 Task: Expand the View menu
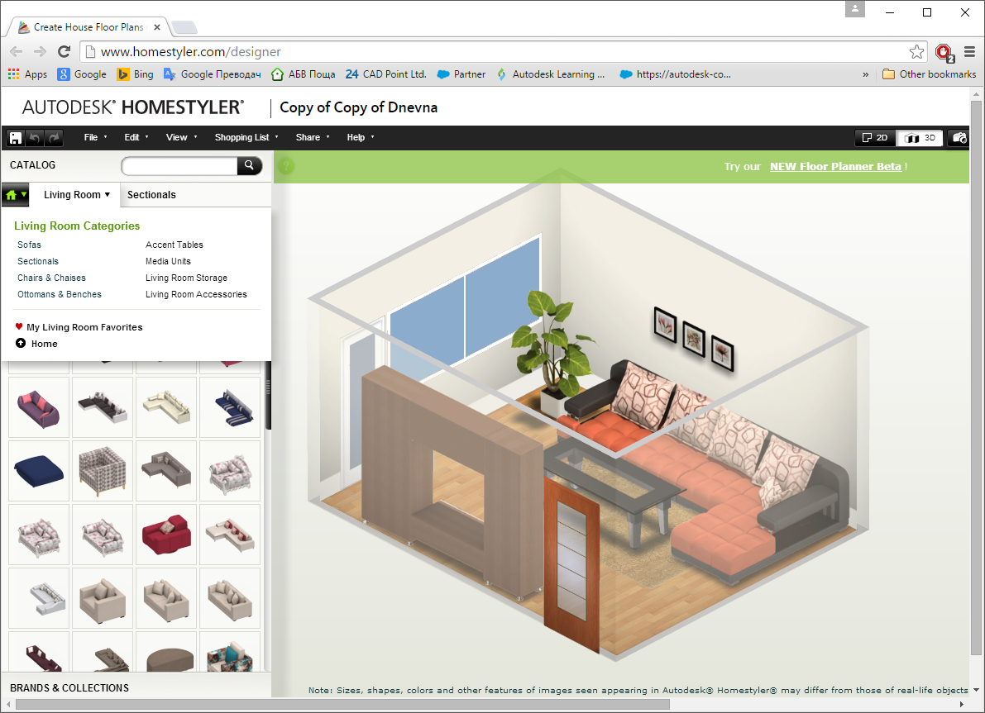(182, 137)
